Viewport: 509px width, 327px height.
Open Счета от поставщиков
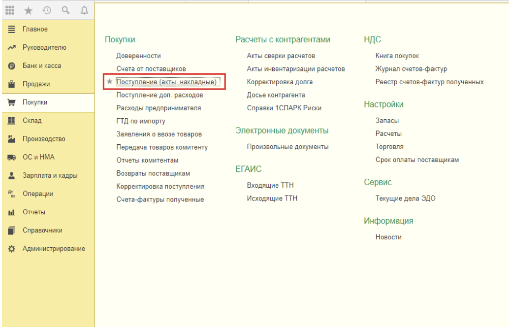[x=151, y=69]
